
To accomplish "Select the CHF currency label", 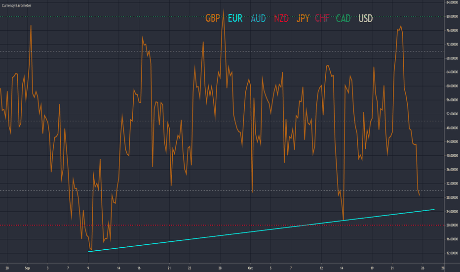I will point(322,18).
